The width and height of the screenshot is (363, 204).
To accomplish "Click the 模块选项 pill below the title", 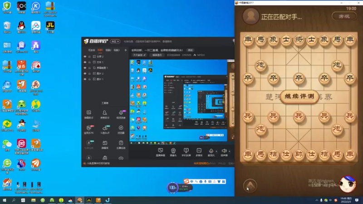I will (x=157, y=55).
